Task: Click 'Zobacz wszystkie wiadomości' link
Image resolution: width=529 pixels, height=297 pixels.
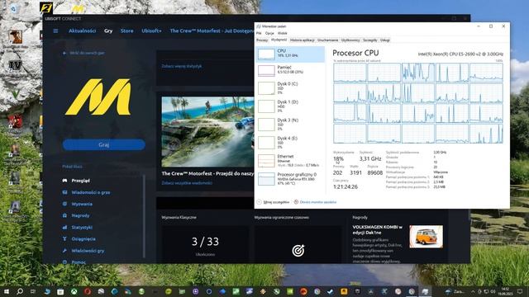Action: (x=187, y=183)
